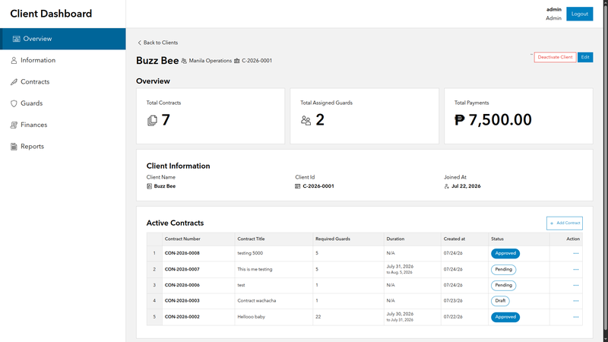Open the Guards sidebar section
This screenshot has height=342, width=608.
63,103
